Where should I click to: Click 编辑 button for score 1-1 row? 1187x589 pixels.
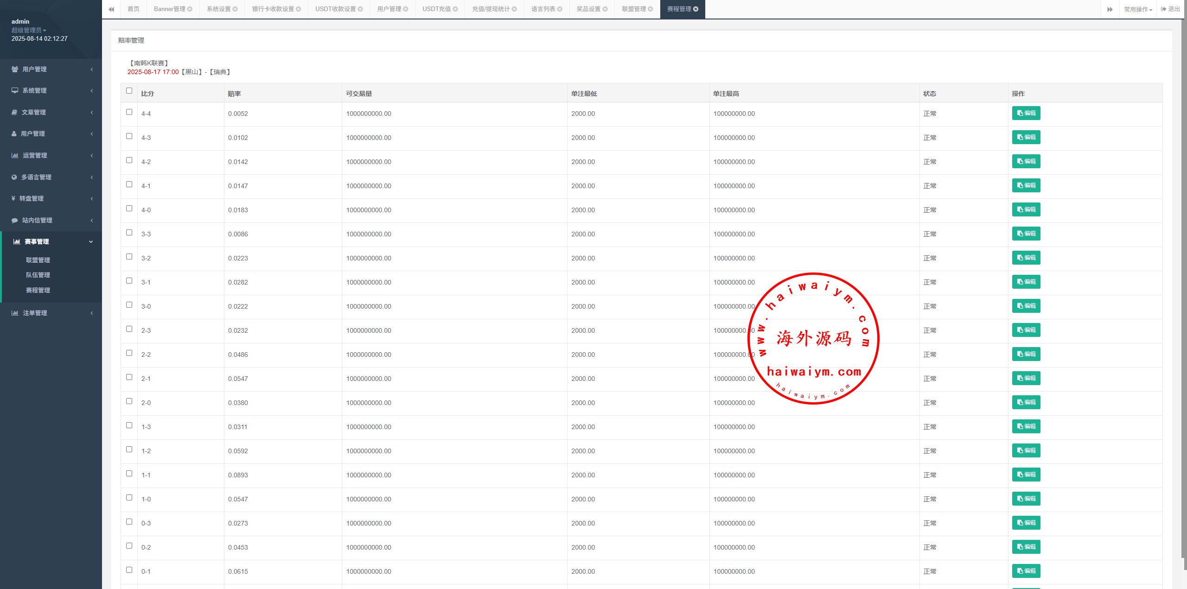click(1026, 475)
